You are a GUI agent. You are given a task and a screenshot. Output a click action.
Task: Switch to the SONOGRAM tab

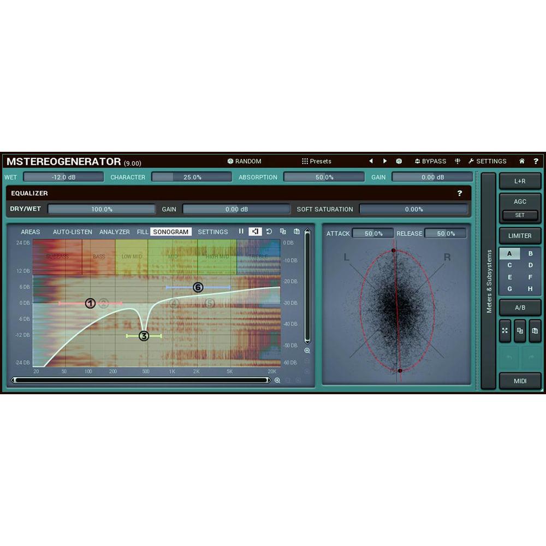170,232
